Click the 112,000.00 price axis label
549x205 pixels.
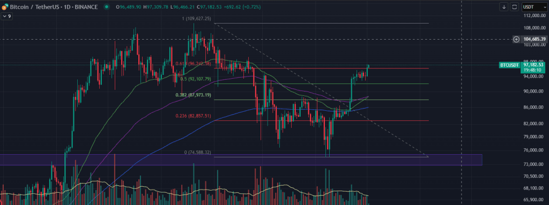535,16
